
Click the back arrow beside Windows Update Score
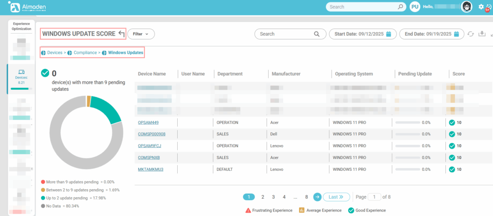coord(121,34)
